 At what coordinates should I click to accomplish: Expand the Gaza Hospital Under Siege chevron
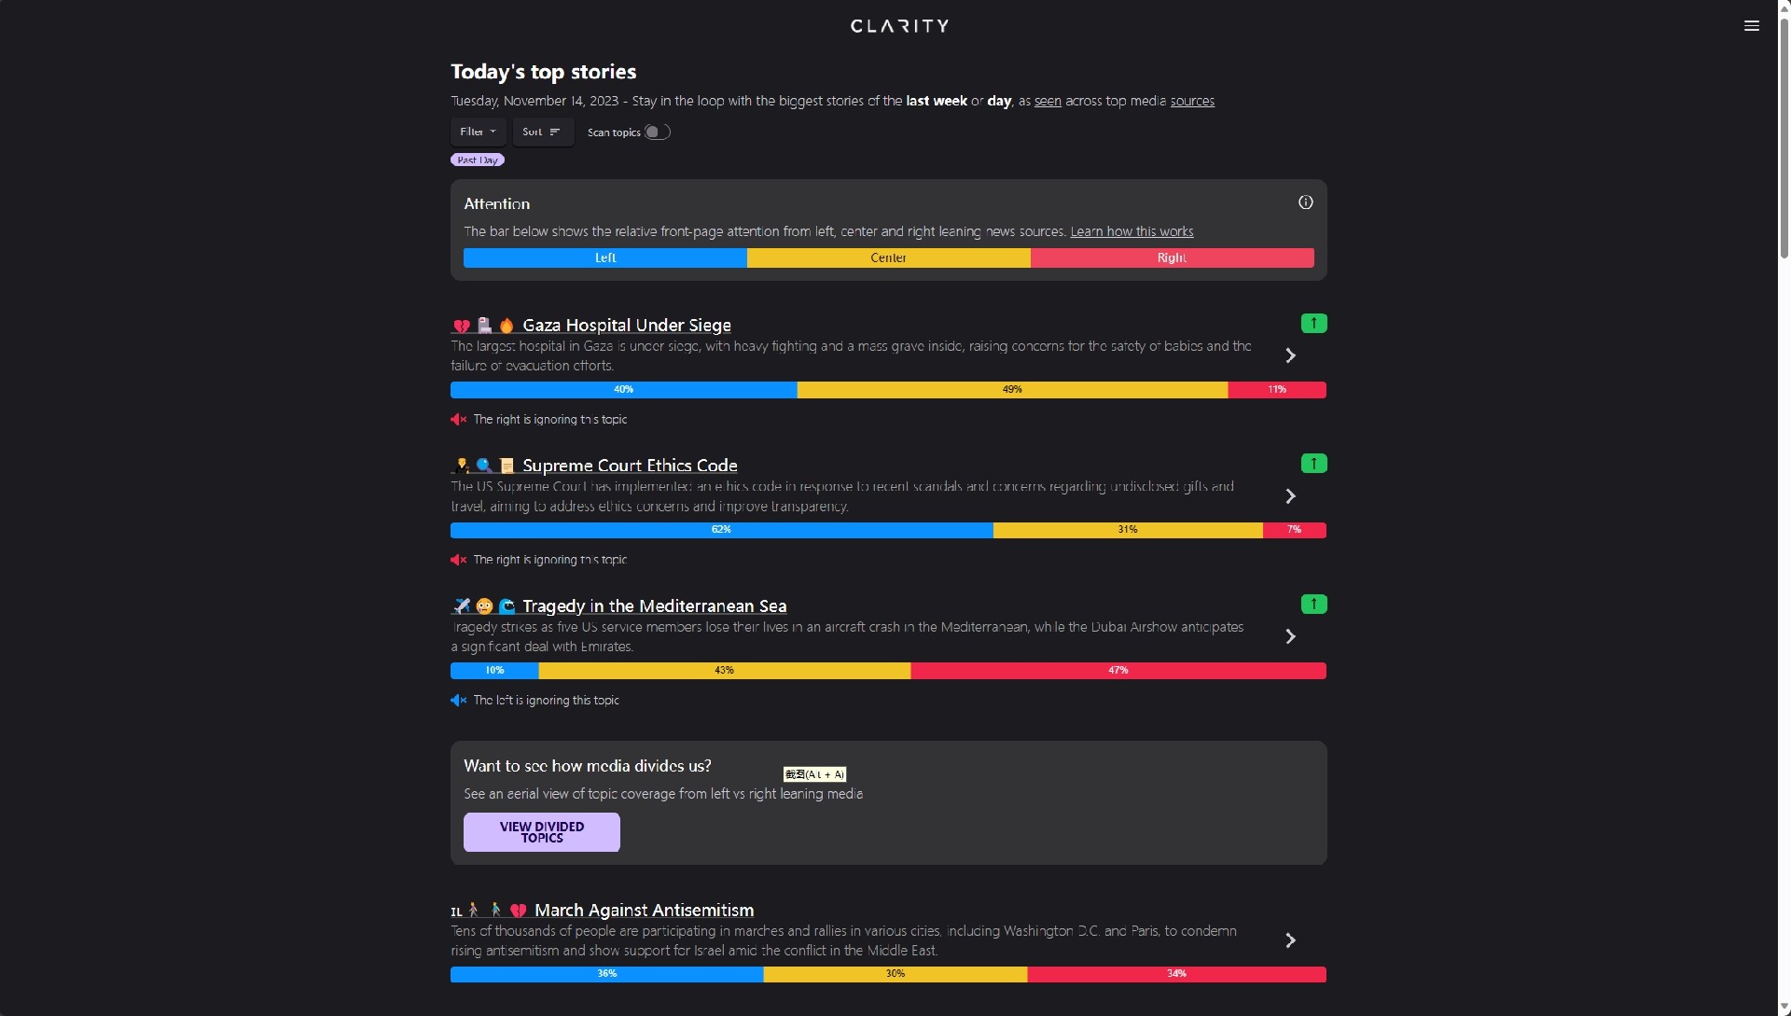coord(1290,355)
